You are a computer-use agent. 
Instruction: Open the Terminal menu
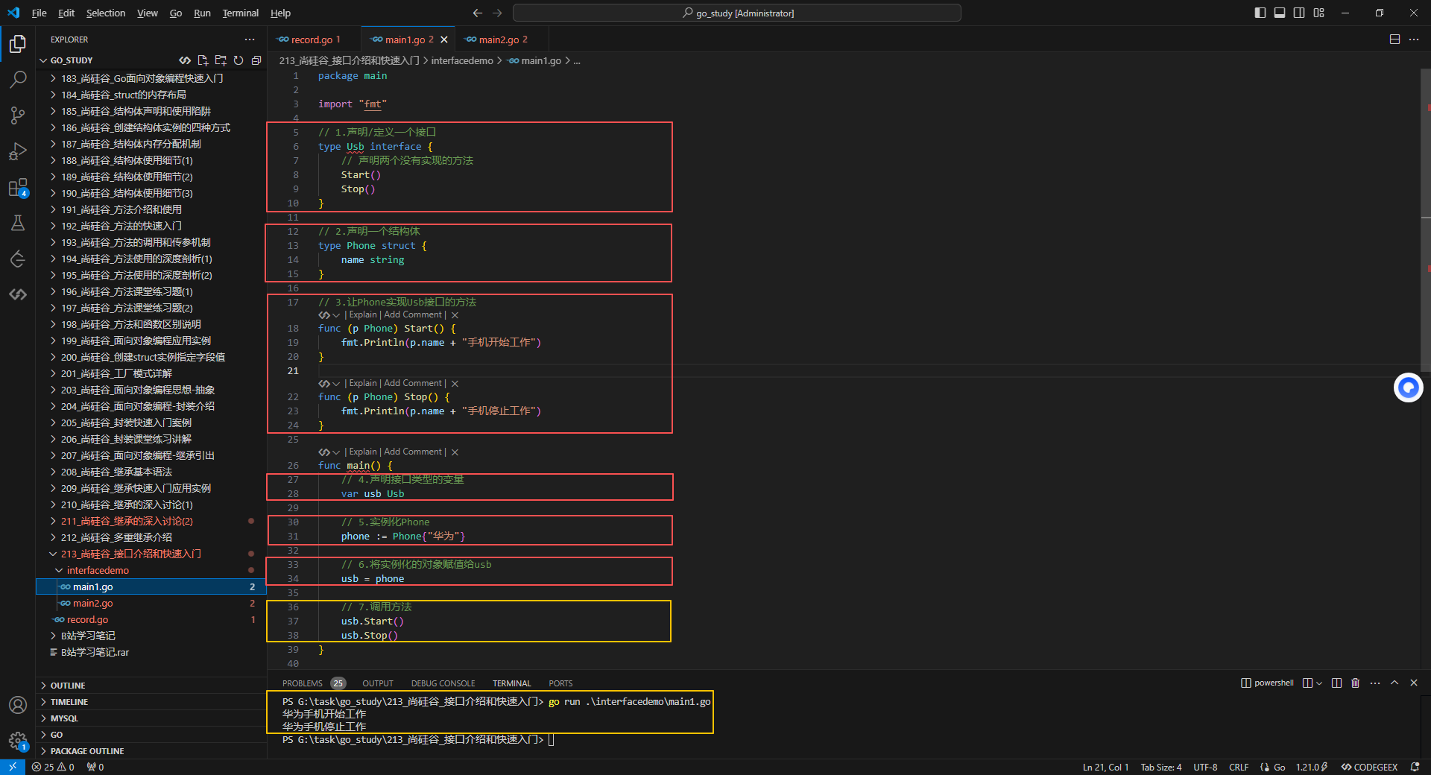click(240, 13)
